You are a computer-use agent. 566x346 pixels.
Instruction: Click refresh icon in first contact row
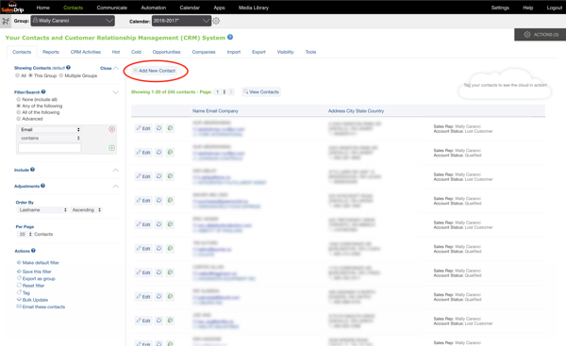[158, 128]
